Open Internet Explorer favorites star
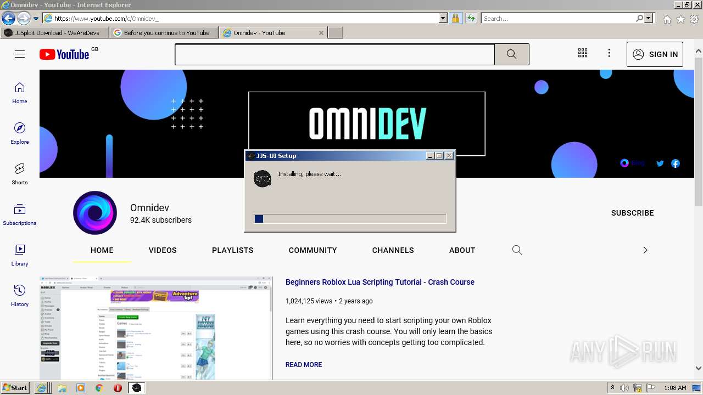This screenshot has height=395, width=703. [680, 19]
